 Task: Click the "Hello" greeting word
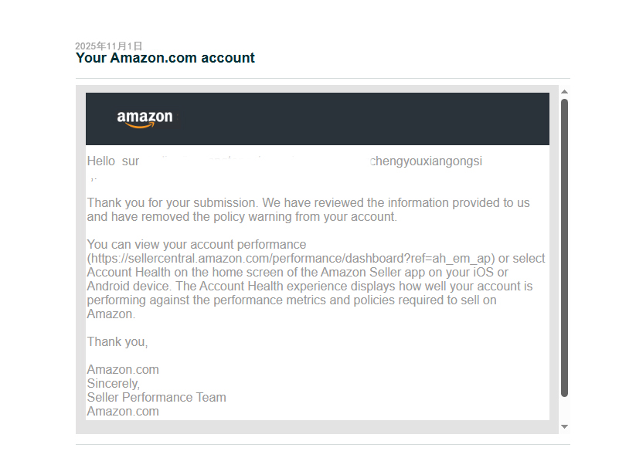[100, 161]
